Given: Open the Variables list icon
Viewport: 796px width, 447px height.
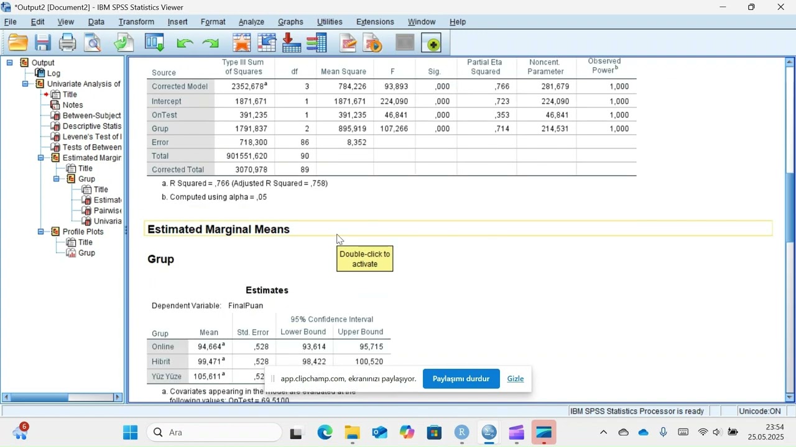Looking at the screenshot, I should pyautogui.click(x=317, y=43).
